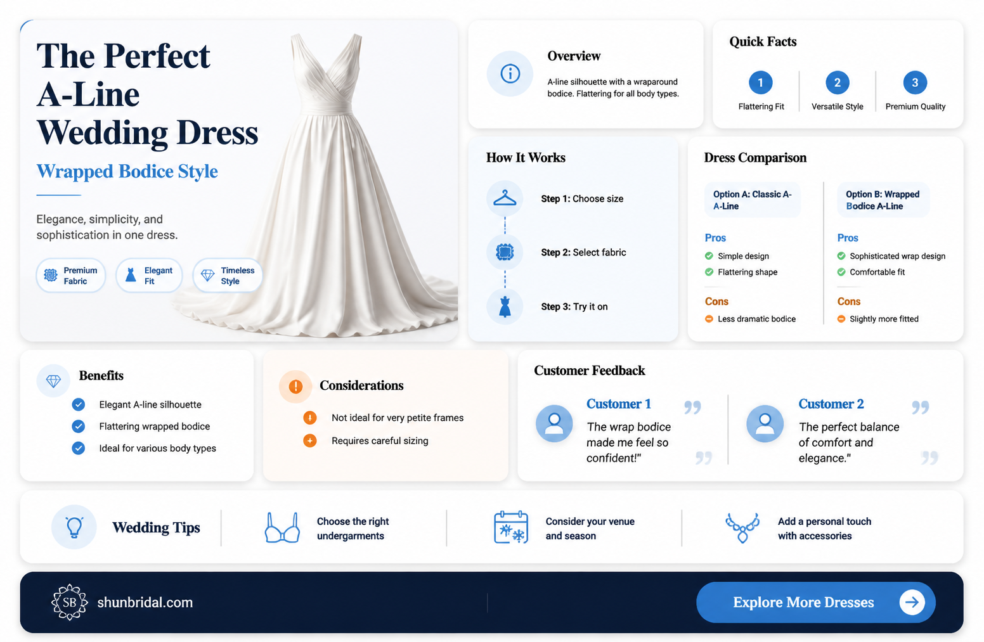Click the green check by Sophisticated wrap design

(841, 256)
